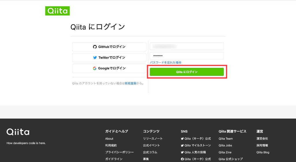
Task: Open the Qiita Blog footer link
Action: [263, 152]
